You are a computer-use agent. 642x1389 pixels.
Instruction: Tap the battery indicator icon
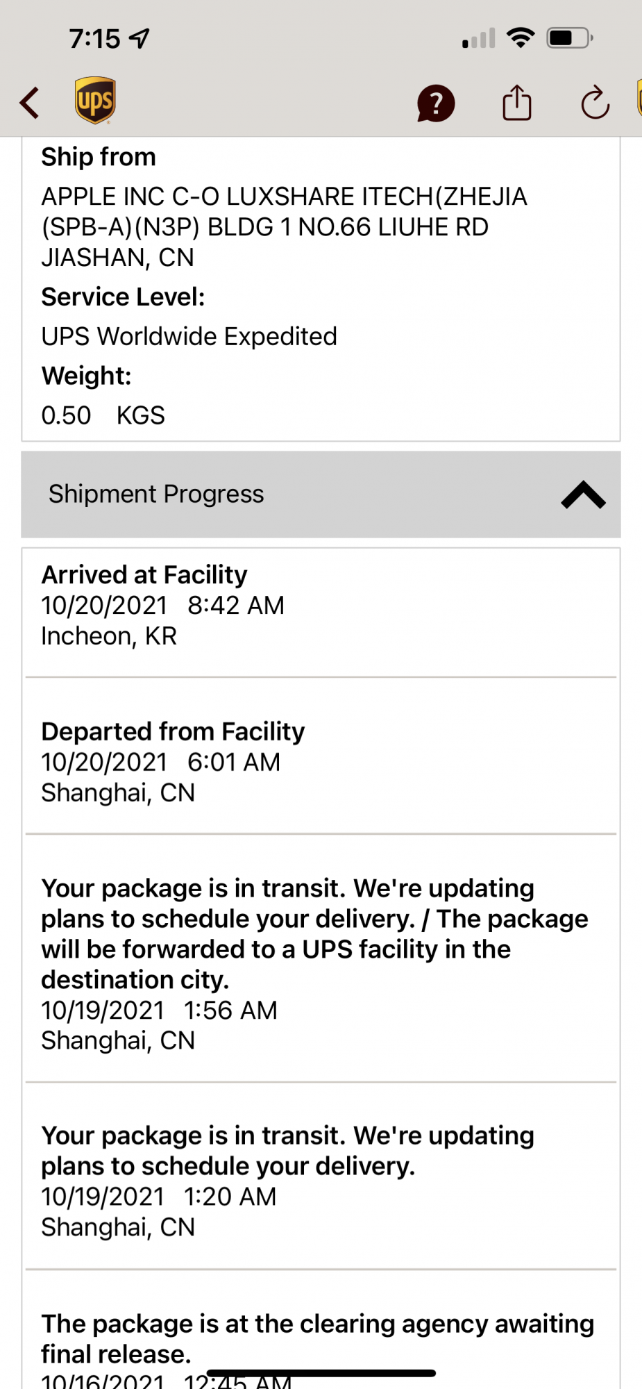pos(569,38)
